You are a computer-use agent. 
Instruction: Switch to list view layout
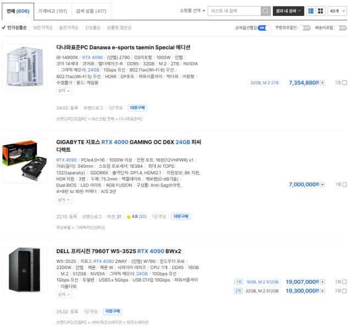point(311,11)
